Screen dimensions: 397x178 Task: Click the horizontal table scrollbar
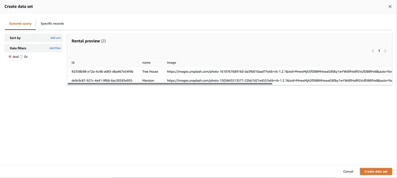(170, 84)
